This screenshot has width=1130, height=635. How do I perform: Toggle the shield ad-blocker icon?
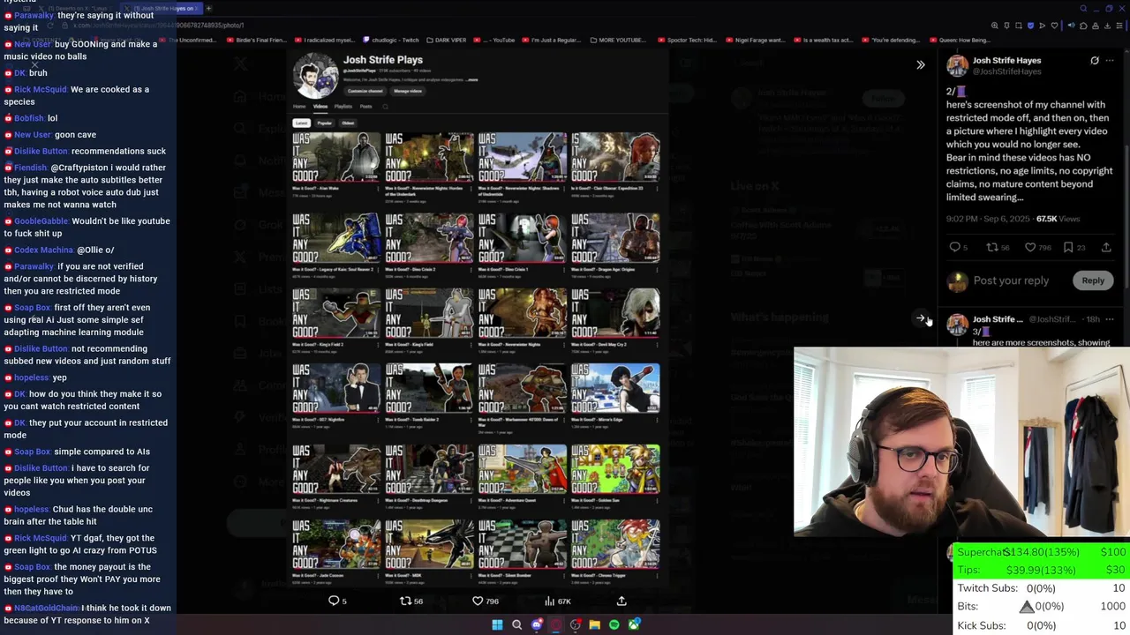coord(1030,26)
